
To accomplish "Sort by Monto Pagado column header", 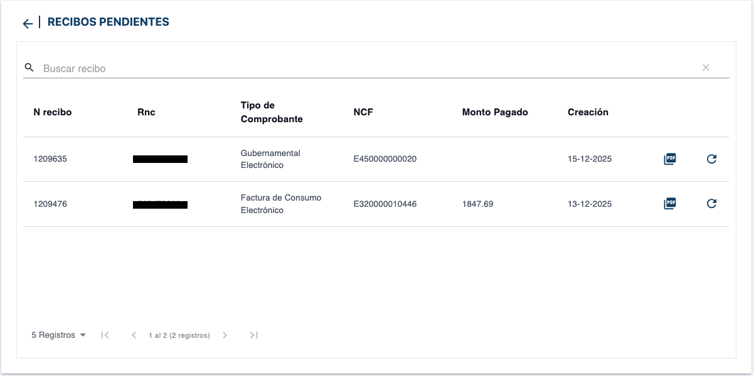I will (x=495, y=112).
